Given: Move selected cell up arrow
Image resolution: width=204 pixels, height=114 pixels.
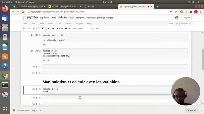Looking at the screenshot, I should (x=48, y=28).
